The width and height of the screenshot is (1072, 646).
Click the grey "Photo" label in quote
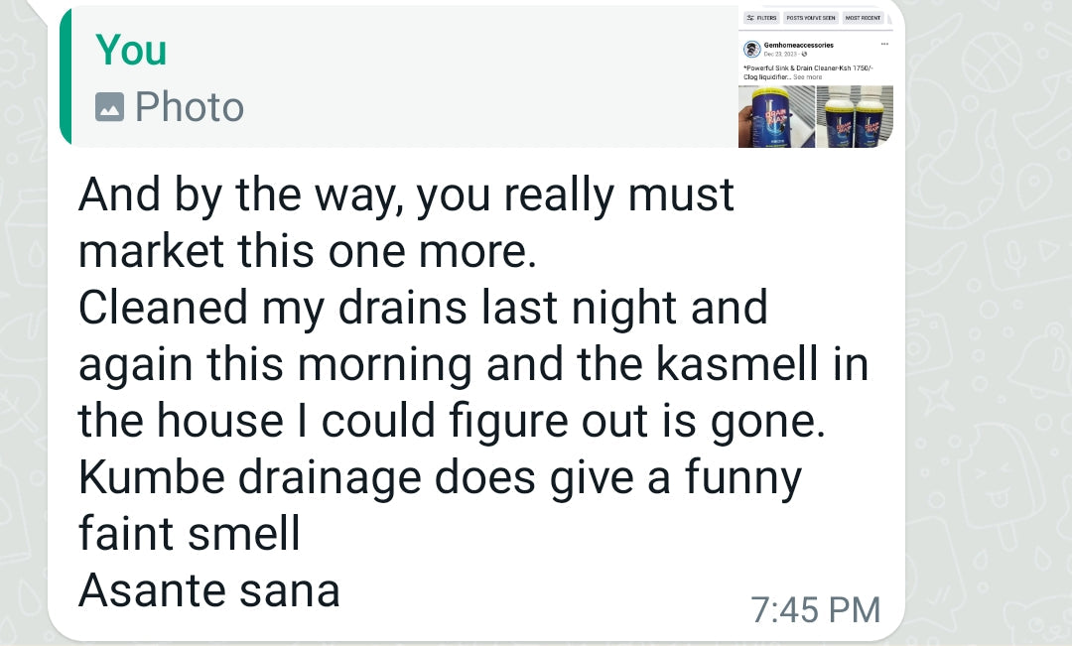[x=189, y=106]
